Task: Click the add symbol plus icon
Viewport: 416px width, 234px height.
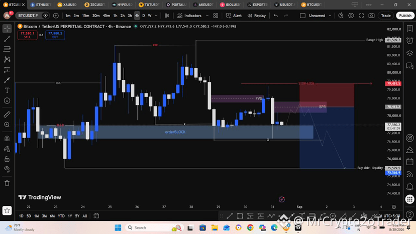Action: (x=56, y=16)
